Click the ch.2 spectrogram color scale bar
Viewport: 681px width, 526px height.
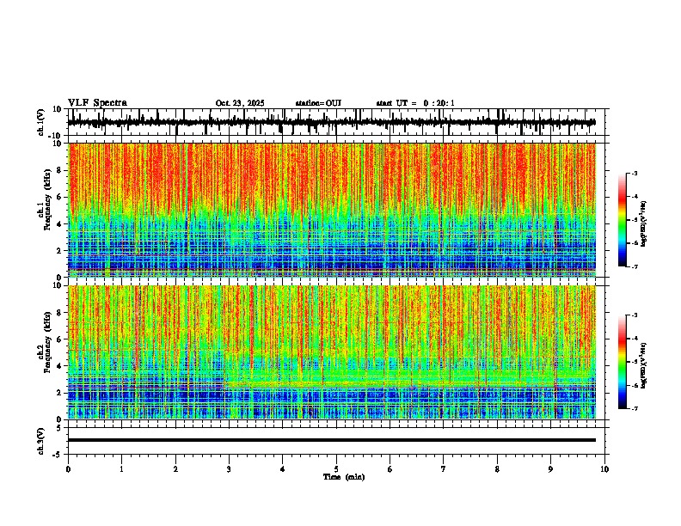click(623, 362)
